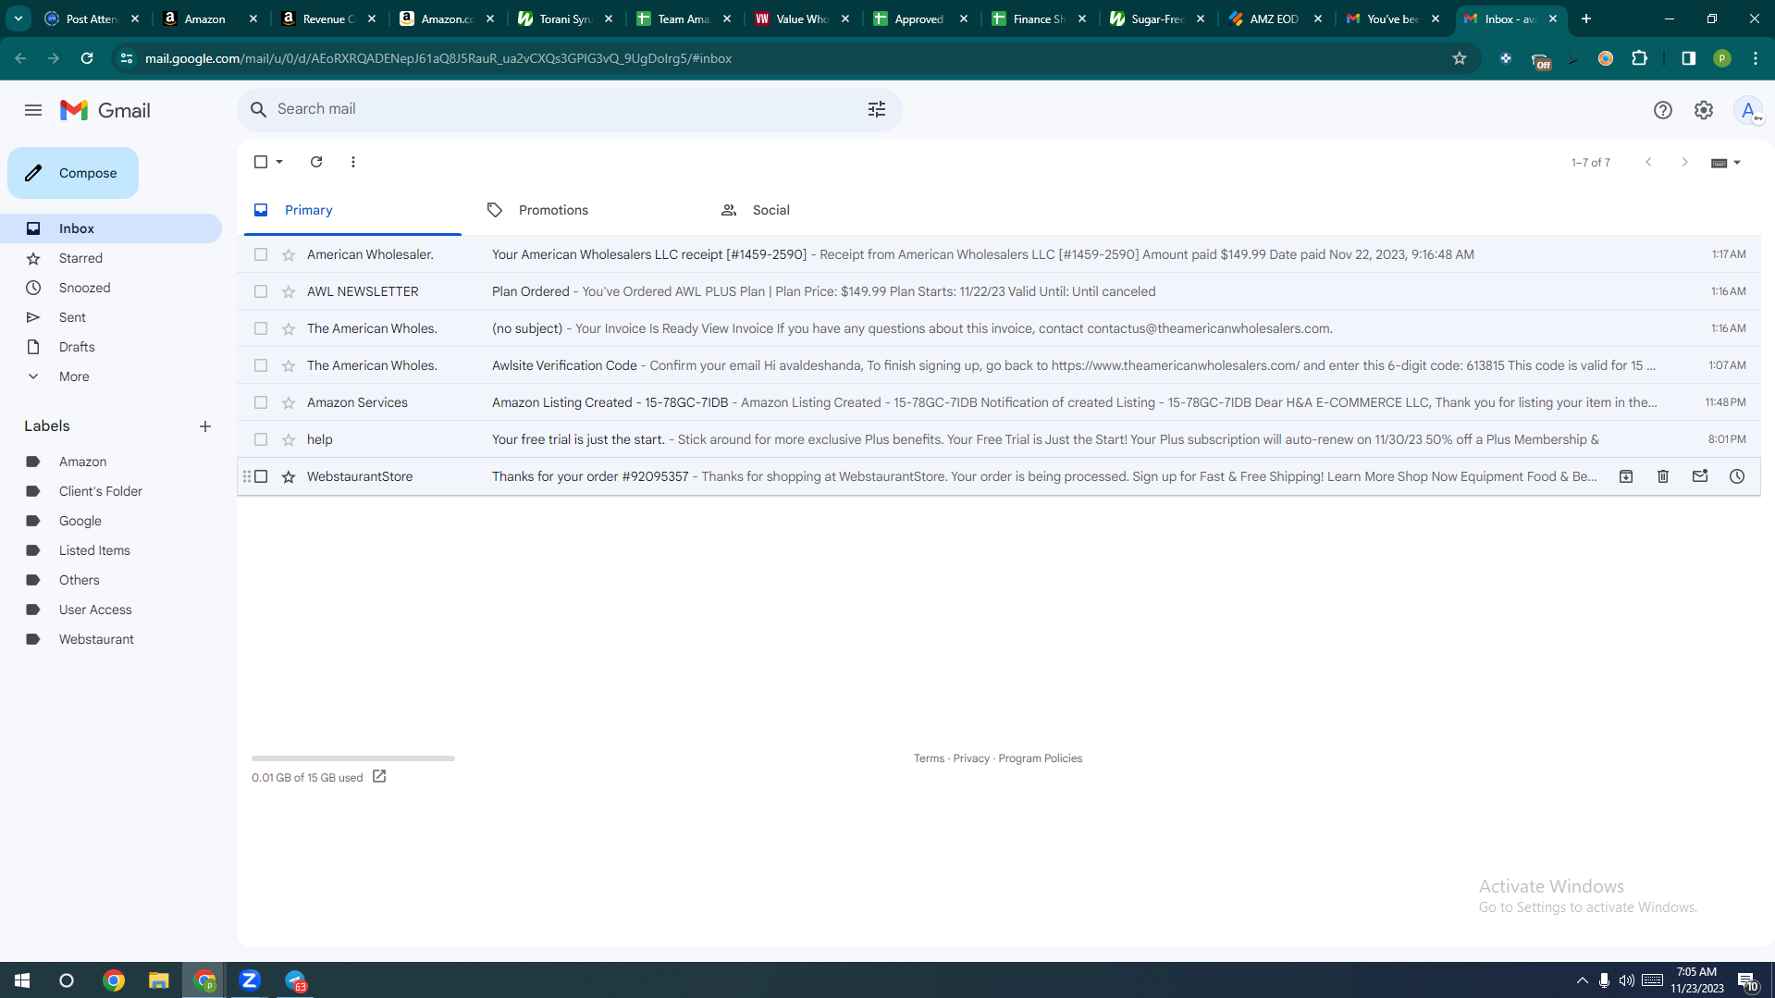Open Windows Start menu

coord(22,980)
